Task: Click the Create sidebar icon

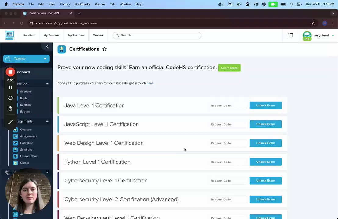Action: pos(15,163)
